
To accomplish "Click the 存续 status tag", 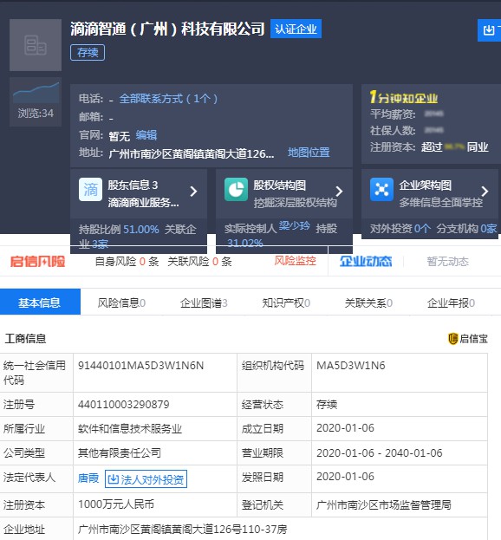I will click(88, 53).
